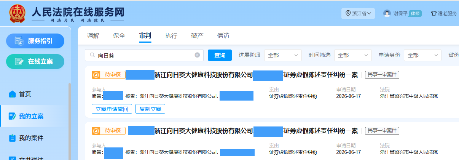Click the 服务指引 button icon
Viewport: 459px width, 160px height.
[x=19, y=41]
